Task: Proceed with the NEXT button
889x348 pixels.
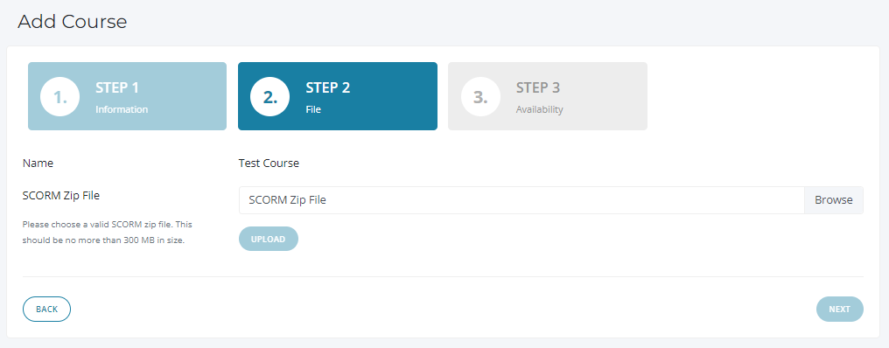Action: click(x=840, y=309)
